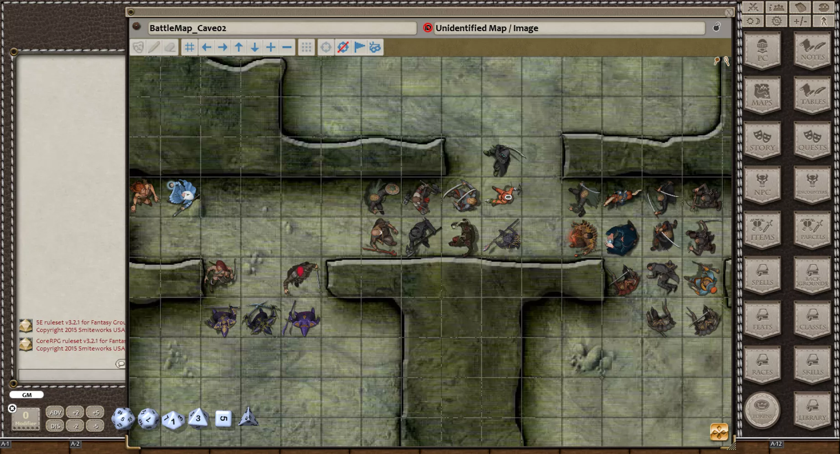
Task: Click the Modifier box showing 0
Action: pyautogui.click(x=26, y=419)
